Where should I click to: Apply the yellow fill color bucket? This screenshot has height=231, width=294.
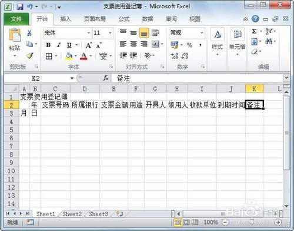(x=69, y=56)
